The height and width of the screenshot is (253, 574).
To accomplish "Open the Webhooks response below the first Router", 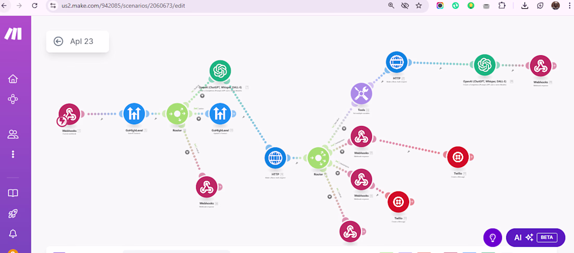I will pos(207,187).
